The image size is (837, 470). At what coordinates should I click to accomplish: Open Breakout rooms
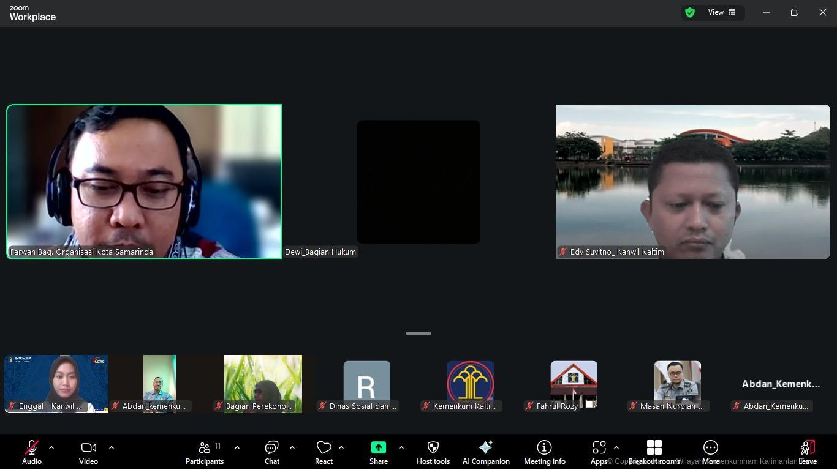[x=654, y=452]
